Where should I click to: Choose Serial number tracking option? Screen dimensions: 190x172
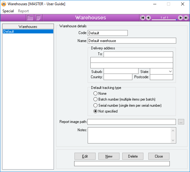96,105
